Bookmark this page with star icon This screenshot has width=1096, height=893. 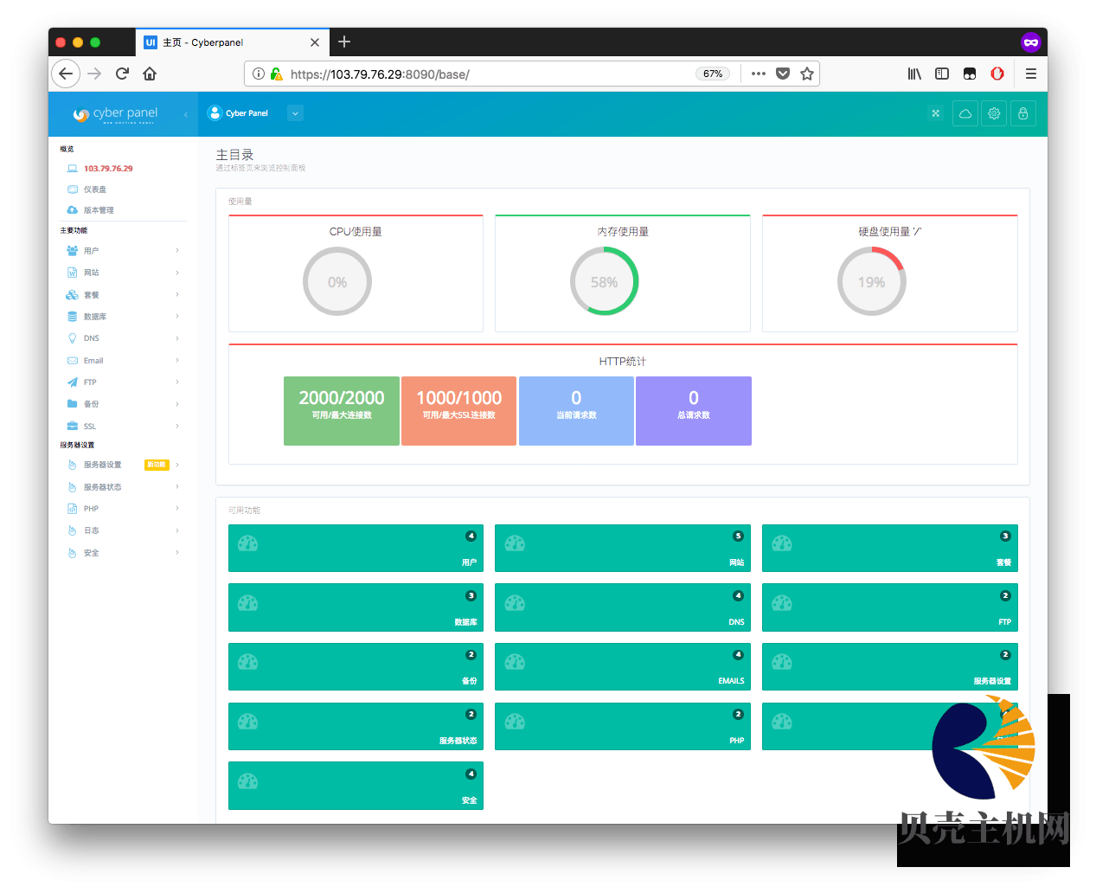coord(807,74)
